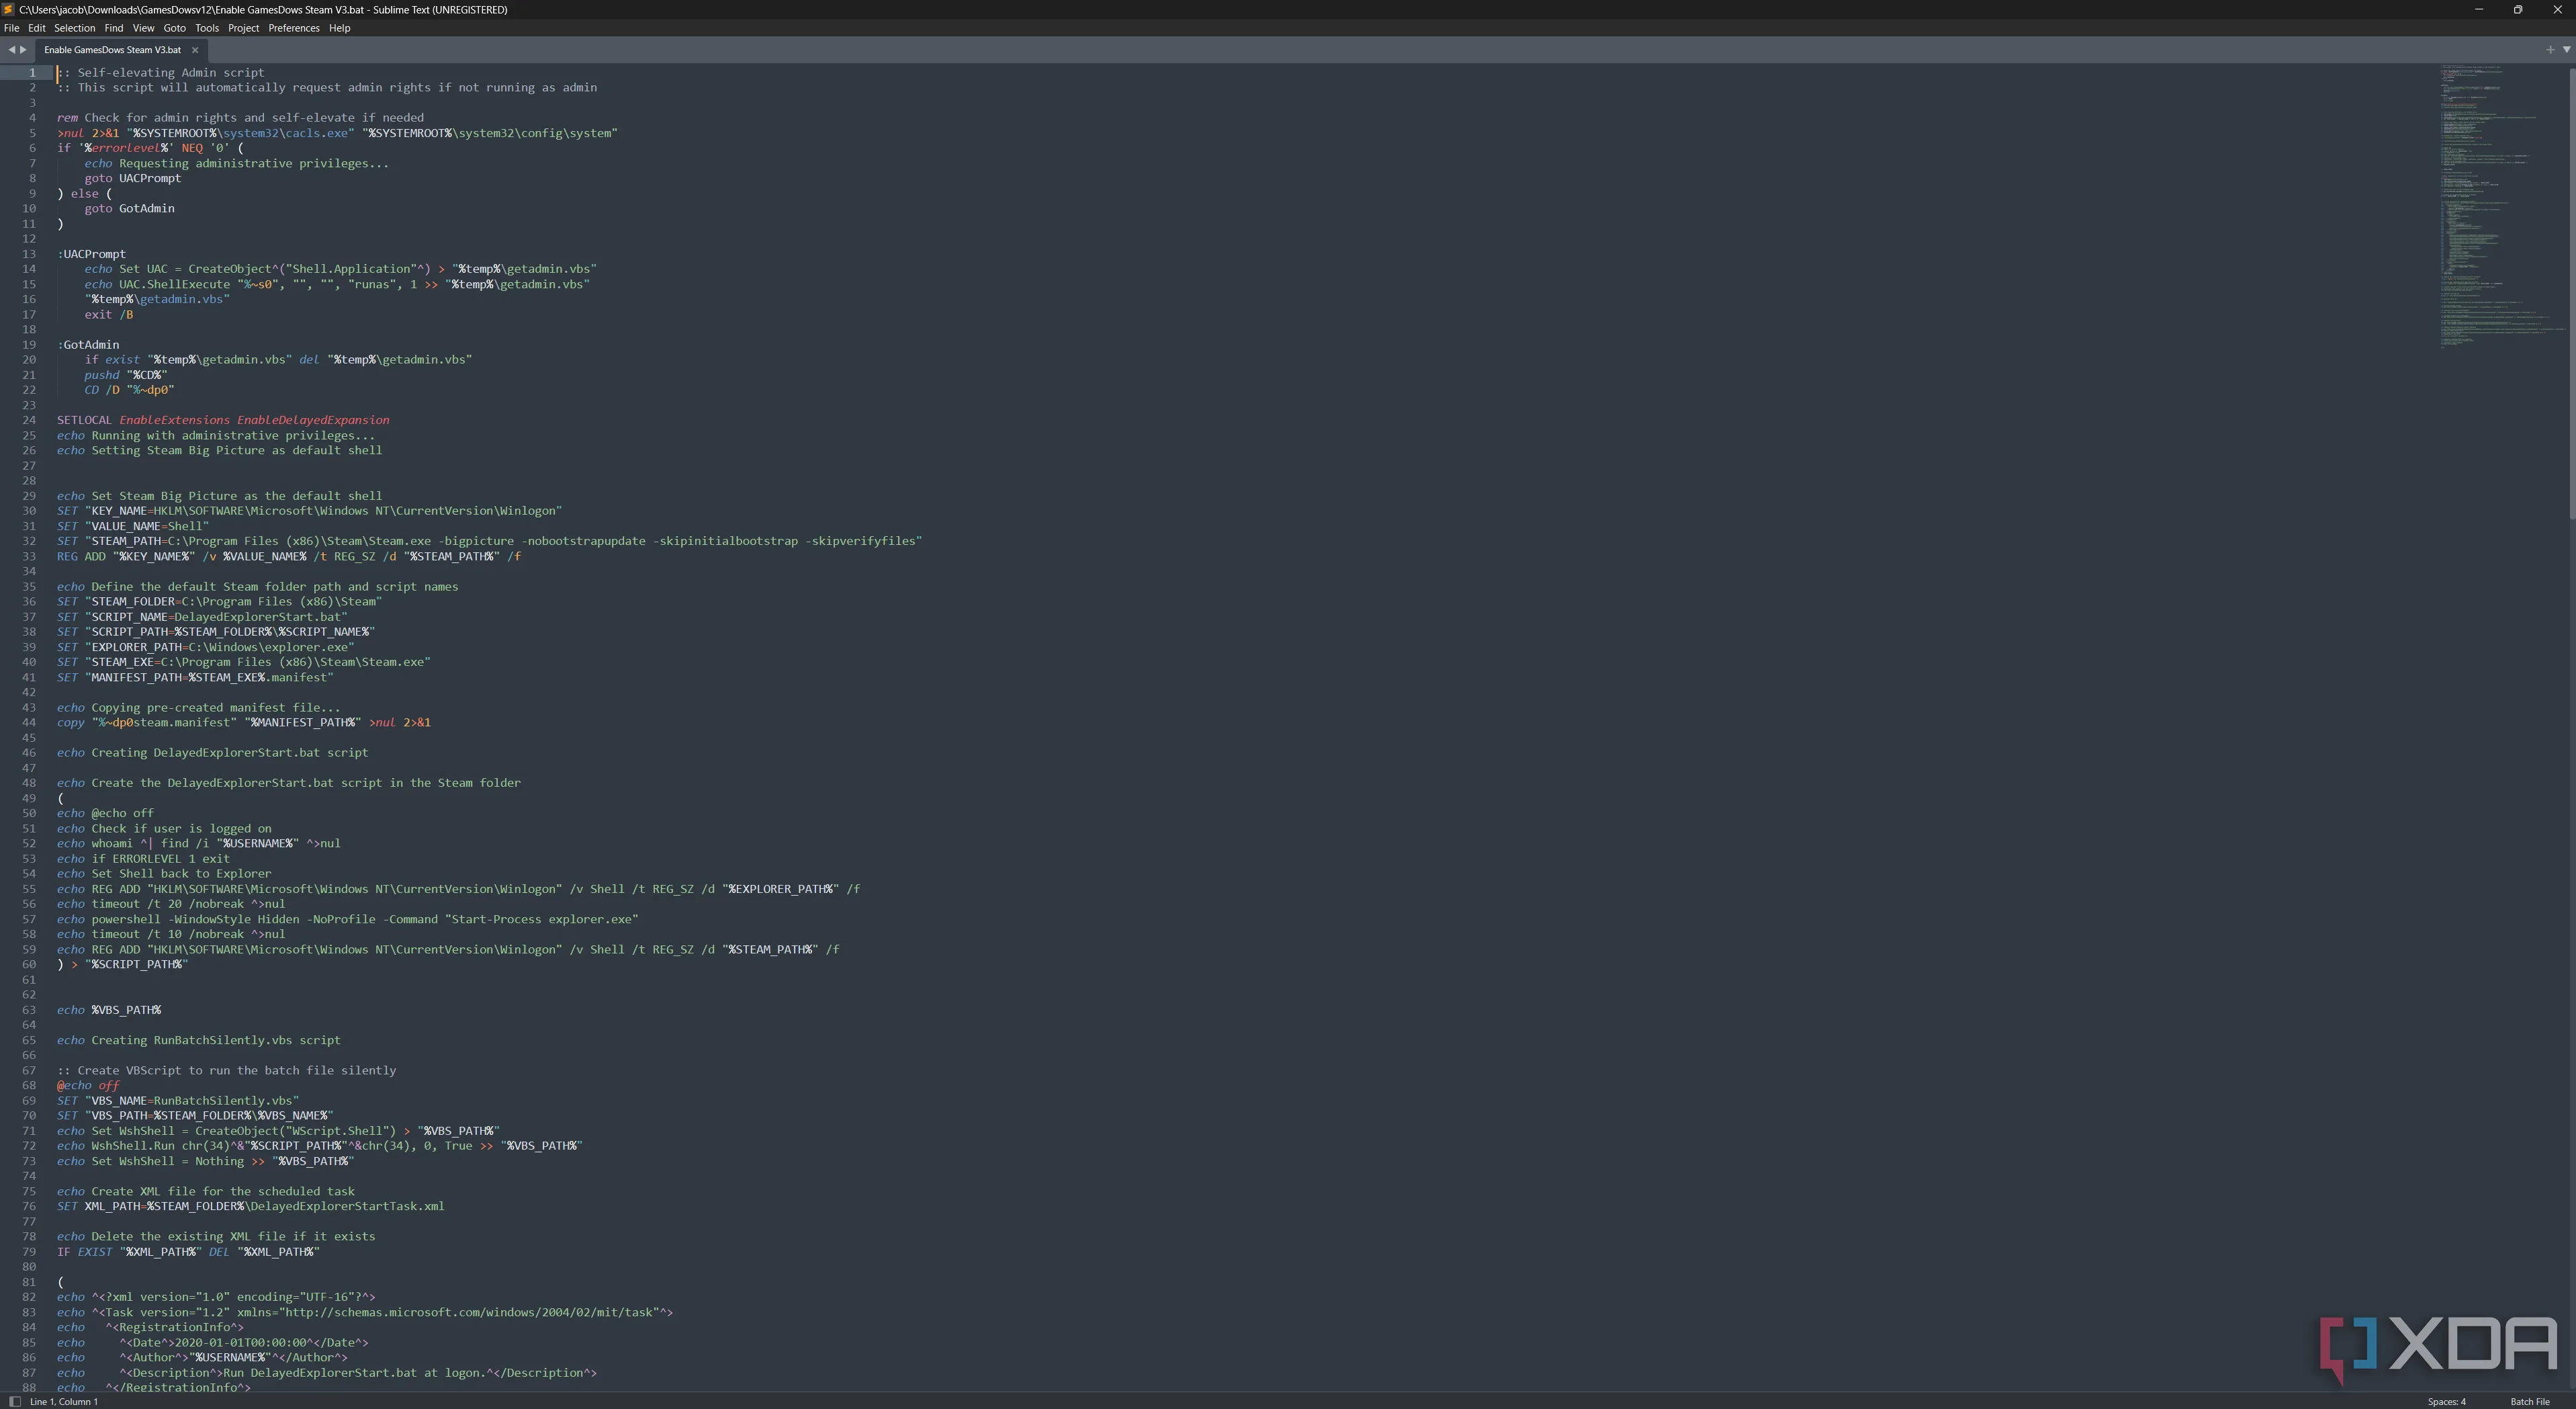Click 'Set WshShell = Nothing' on line 73
Viewport: 2576px width, 1409px height.
[167, 1161]
